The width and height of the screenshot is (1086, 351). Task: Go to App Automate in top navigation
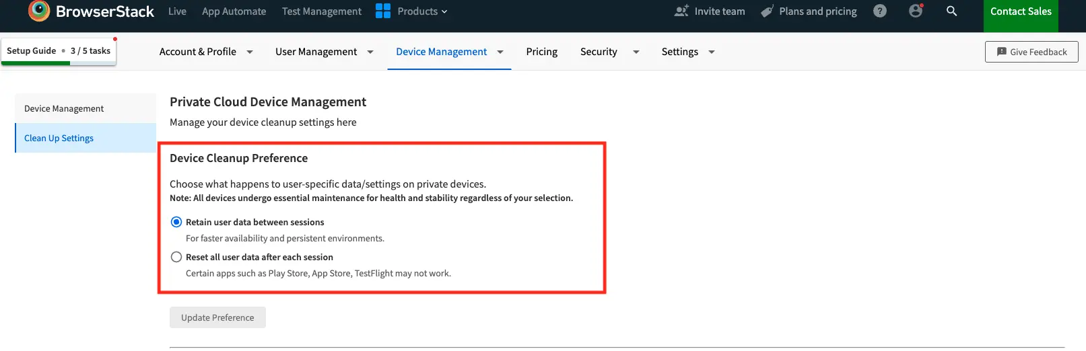[234, 11]
